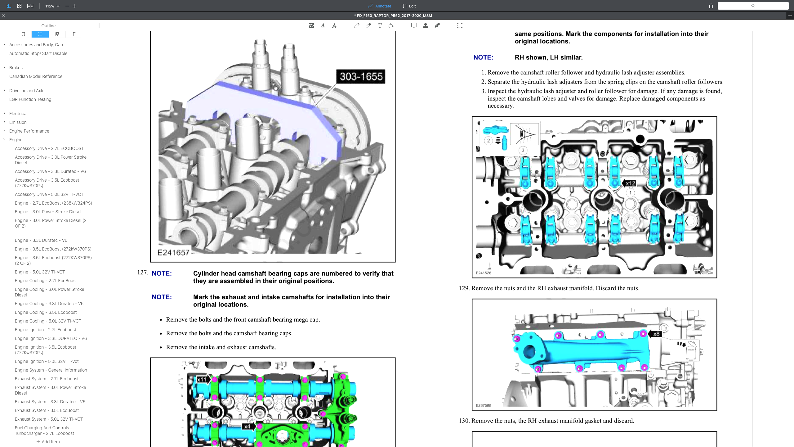Show outline list in the sidebar

point(40,34)
